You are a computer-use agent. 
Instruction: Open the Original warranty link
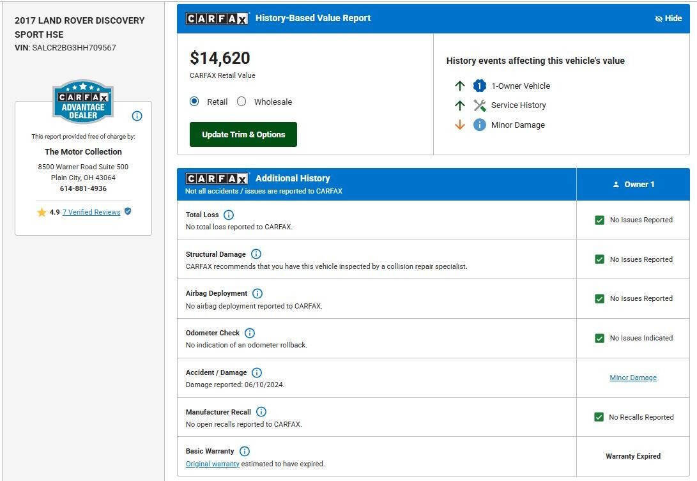213,464
